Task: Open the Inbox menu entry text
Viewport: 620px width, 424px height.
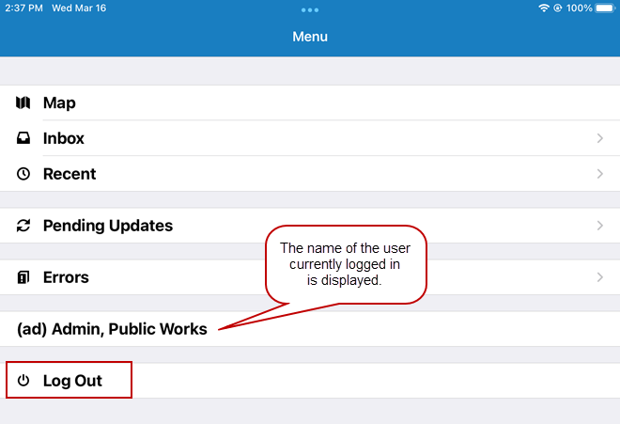Action: click(64, 138)
